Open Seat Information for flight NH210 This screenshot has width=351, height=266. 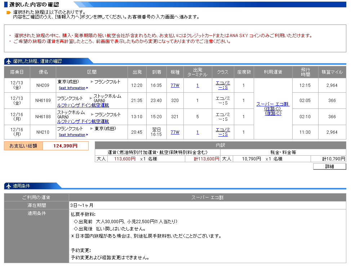pyautogui.click(x=72, y=135)
